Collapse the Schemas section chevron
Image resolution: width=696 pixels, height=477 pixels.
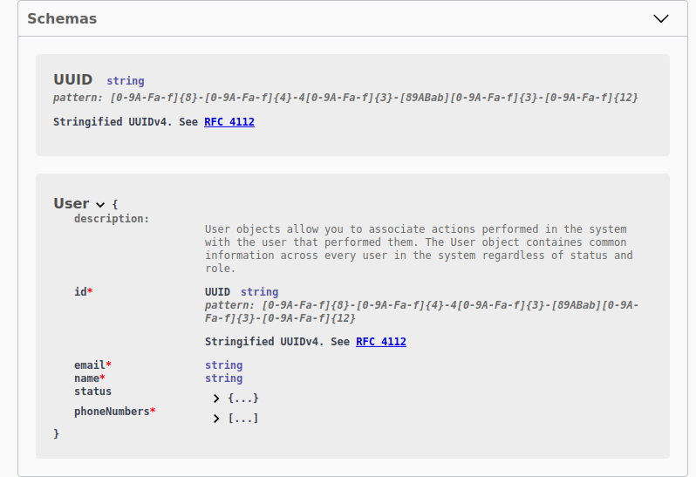[661, 18]
